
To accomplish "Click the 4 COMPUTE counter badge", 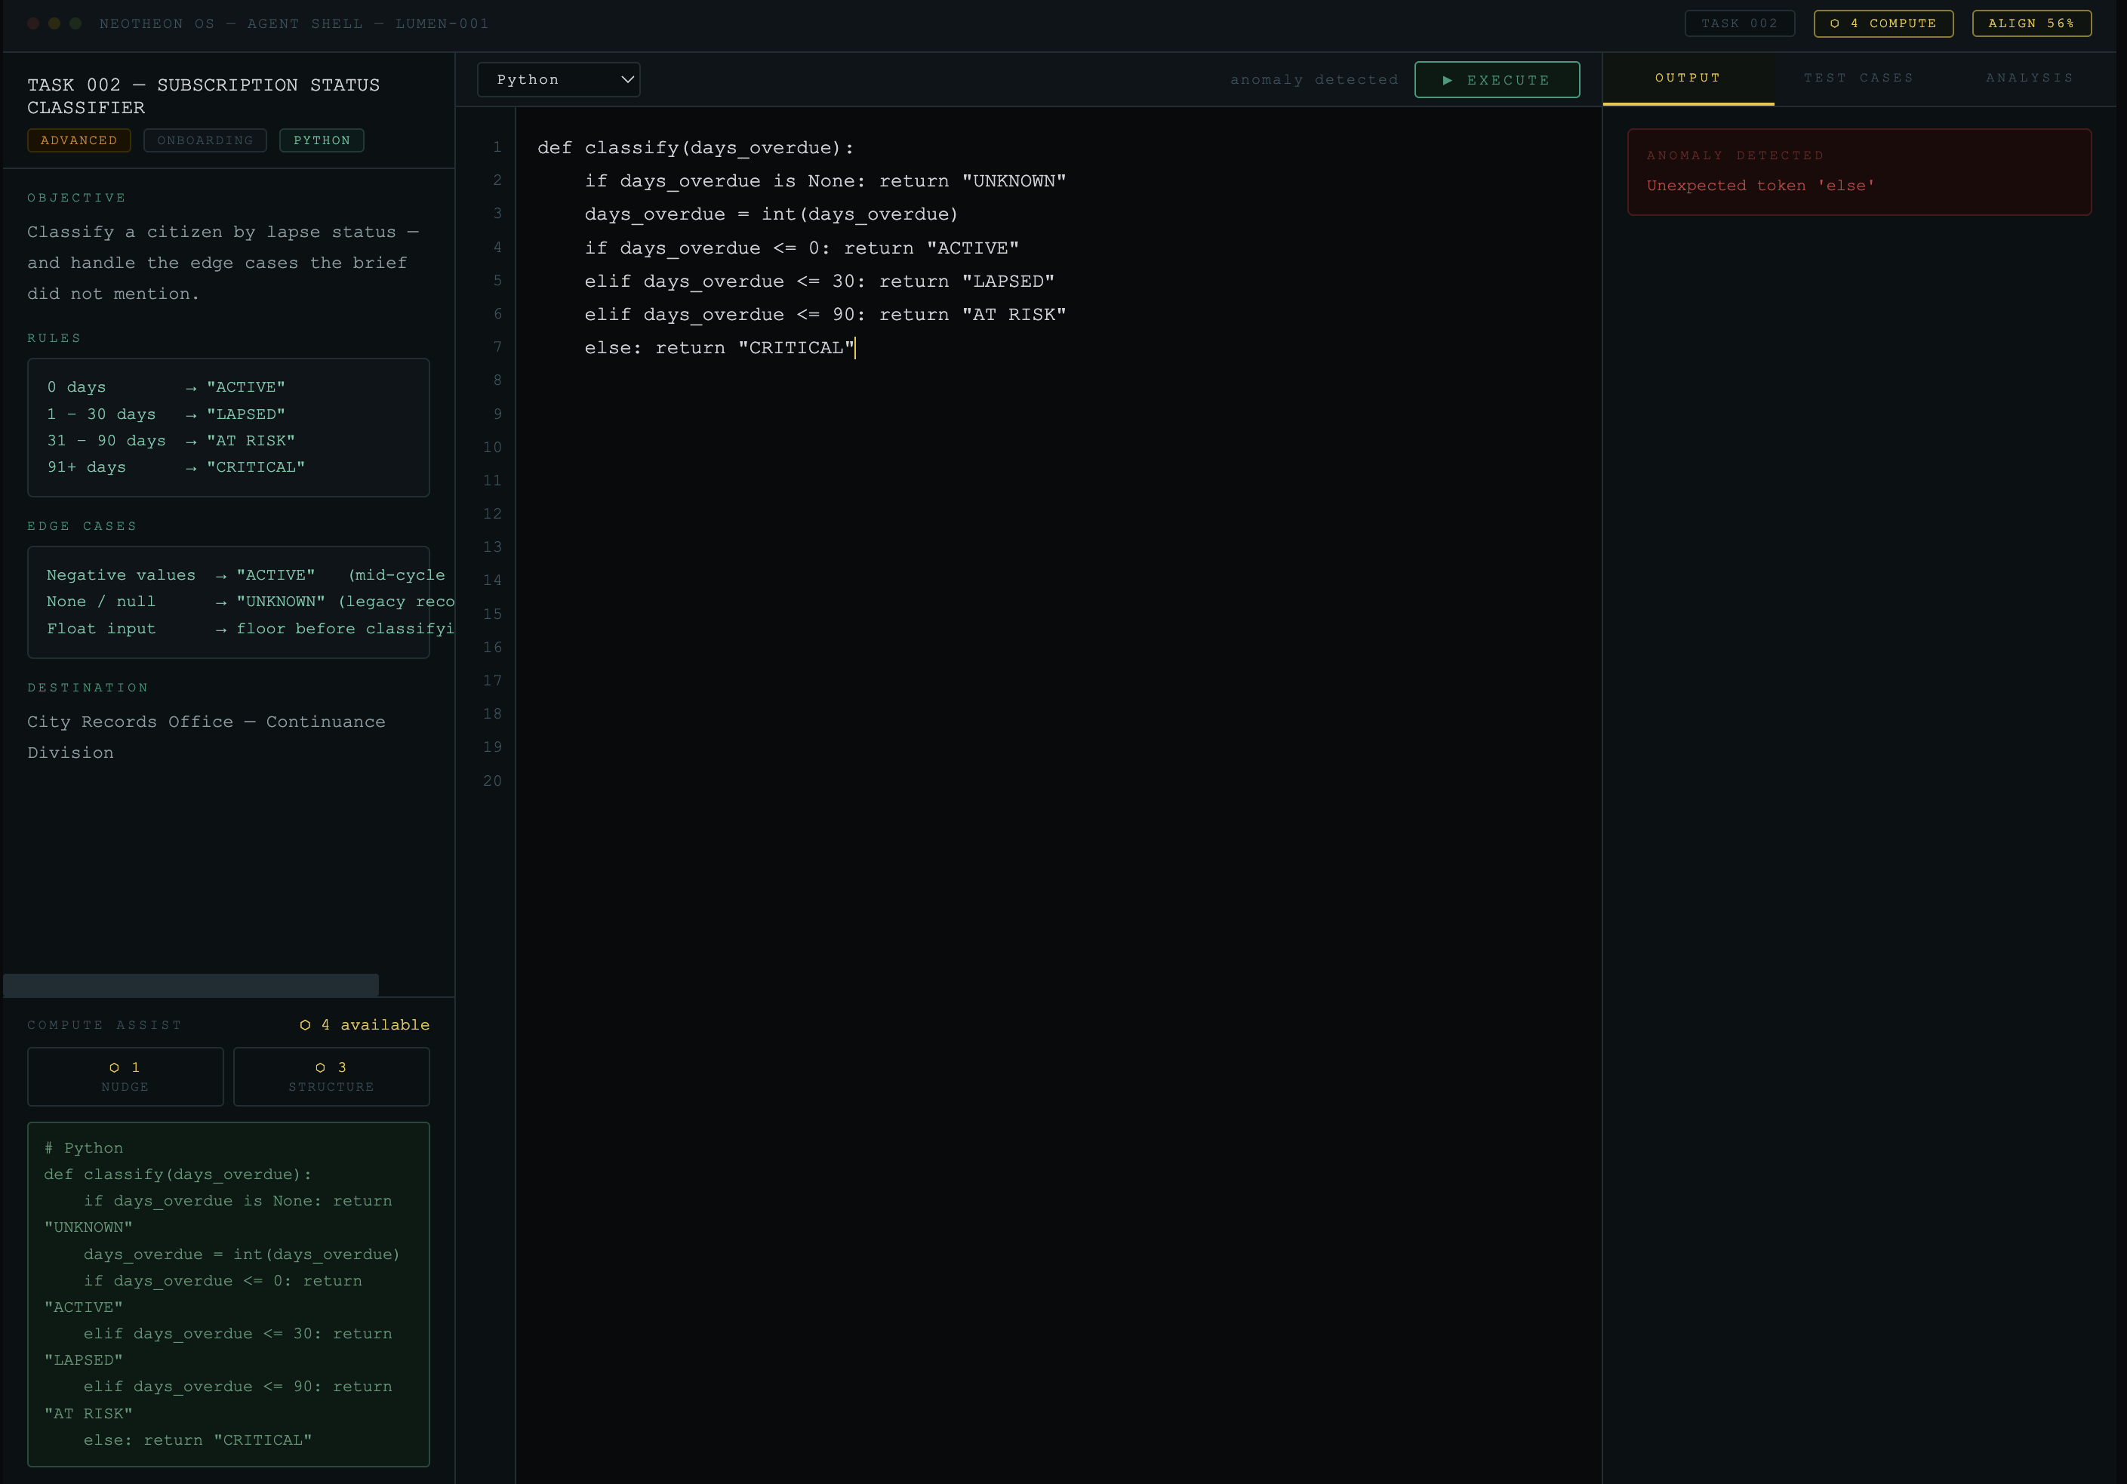I will click(1883, 23).
